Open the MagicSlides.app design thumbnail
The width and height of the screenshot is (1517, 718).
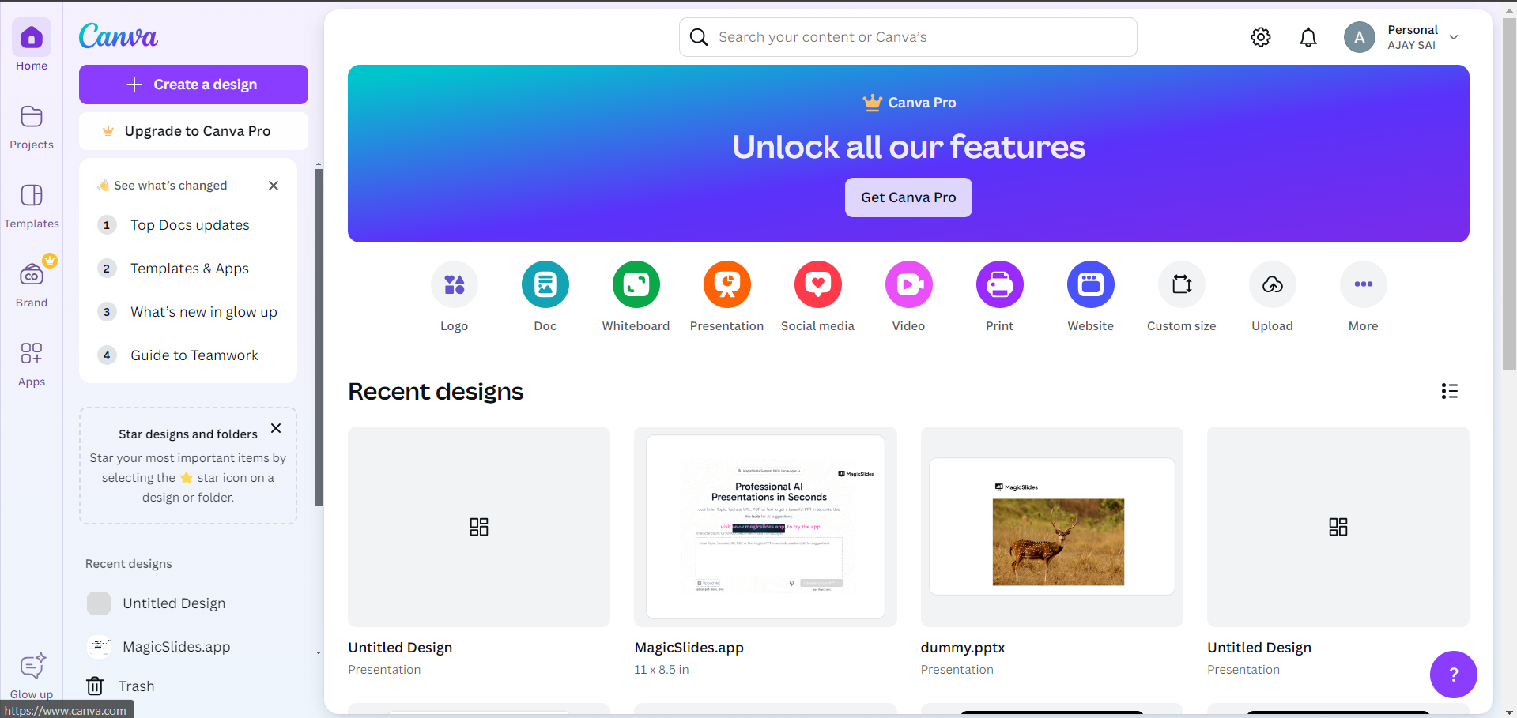point(765,527)
